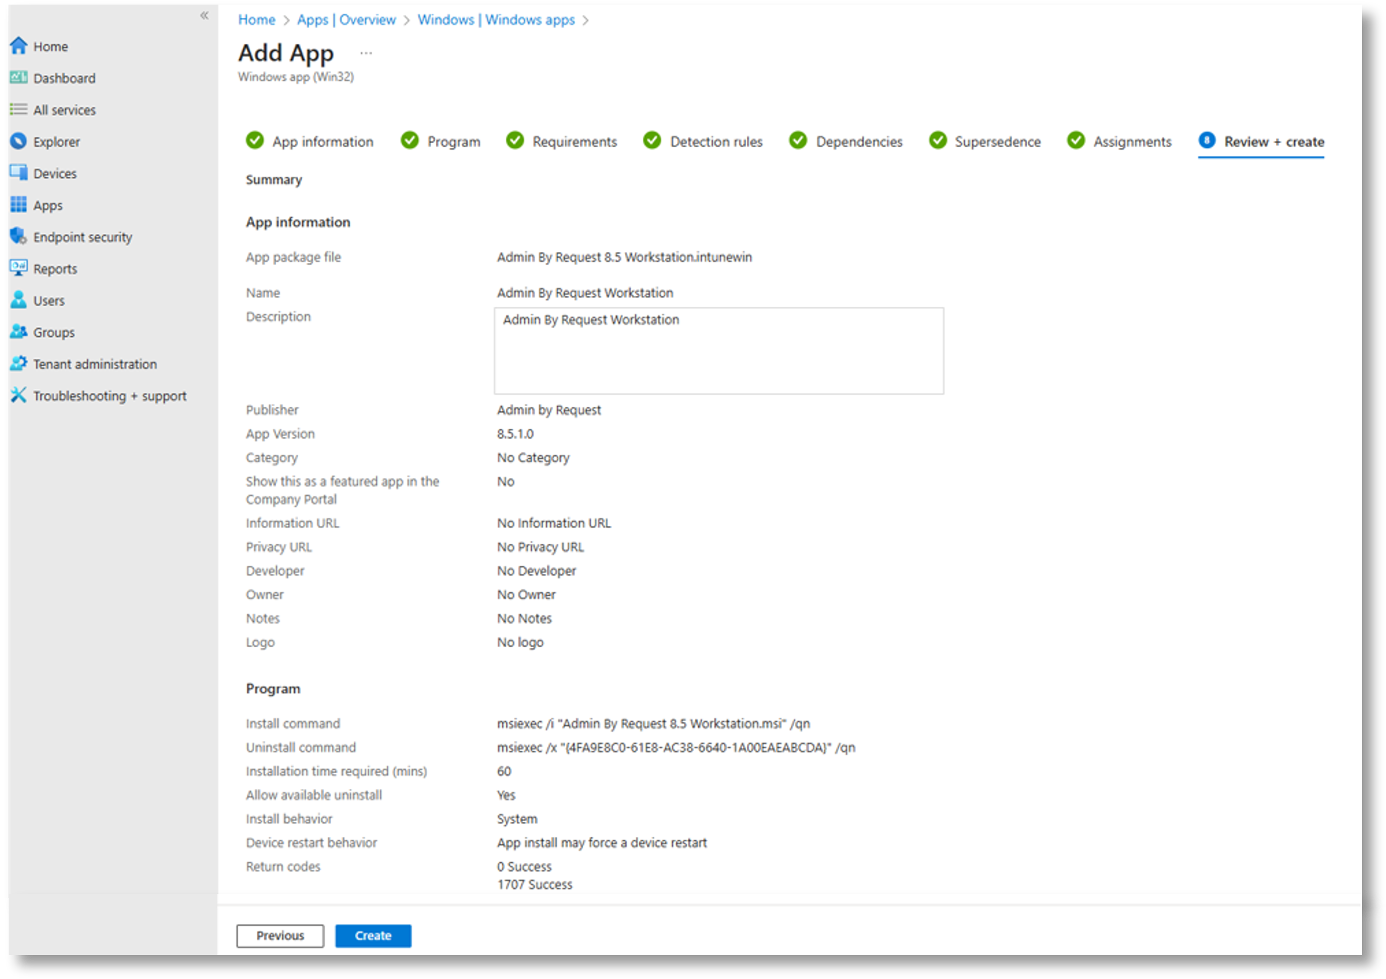Click the green check beside Program
This screenshot has width=1386, height=979.
point(410,141)
